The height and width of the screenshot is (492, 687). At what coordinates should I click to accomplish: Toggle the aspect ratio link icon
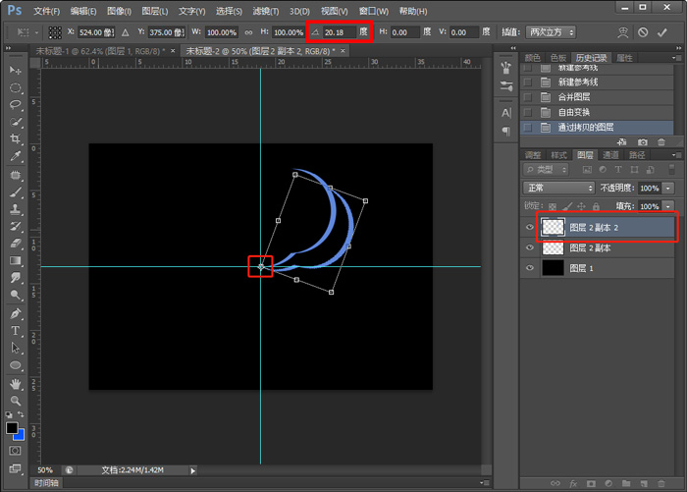pyautogui.click(x=248, y=32)
